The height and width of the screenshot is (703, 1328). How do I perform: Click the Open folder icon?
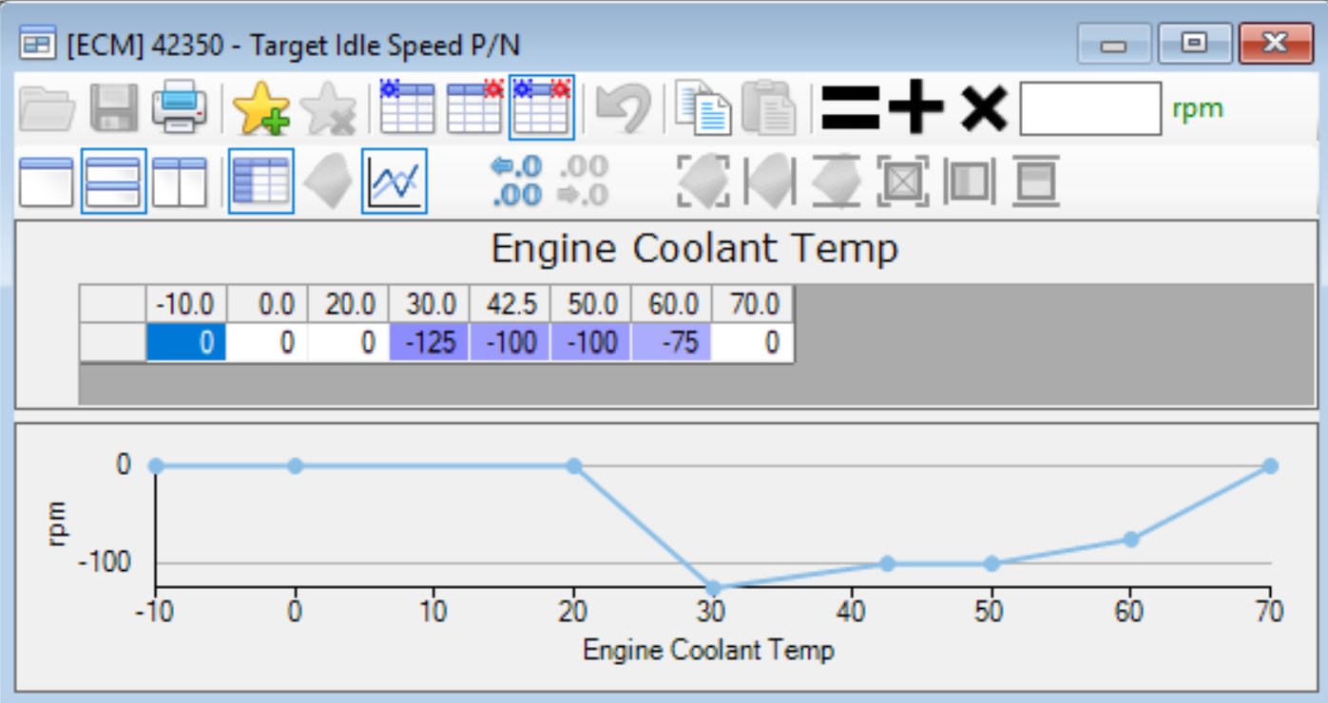pos(47,108)
